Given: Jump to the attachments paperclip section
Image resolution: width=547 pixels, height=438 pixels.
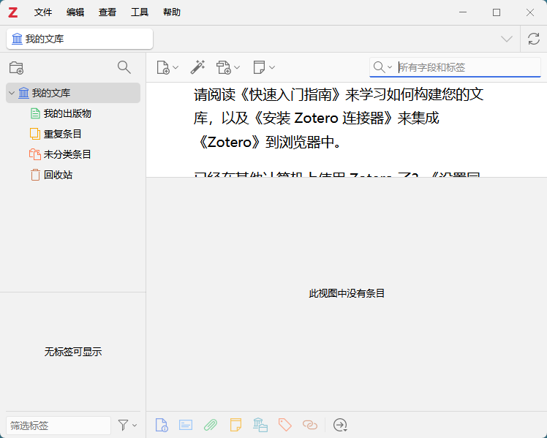Looking at the screenshot, I should (x=211, y=425).
